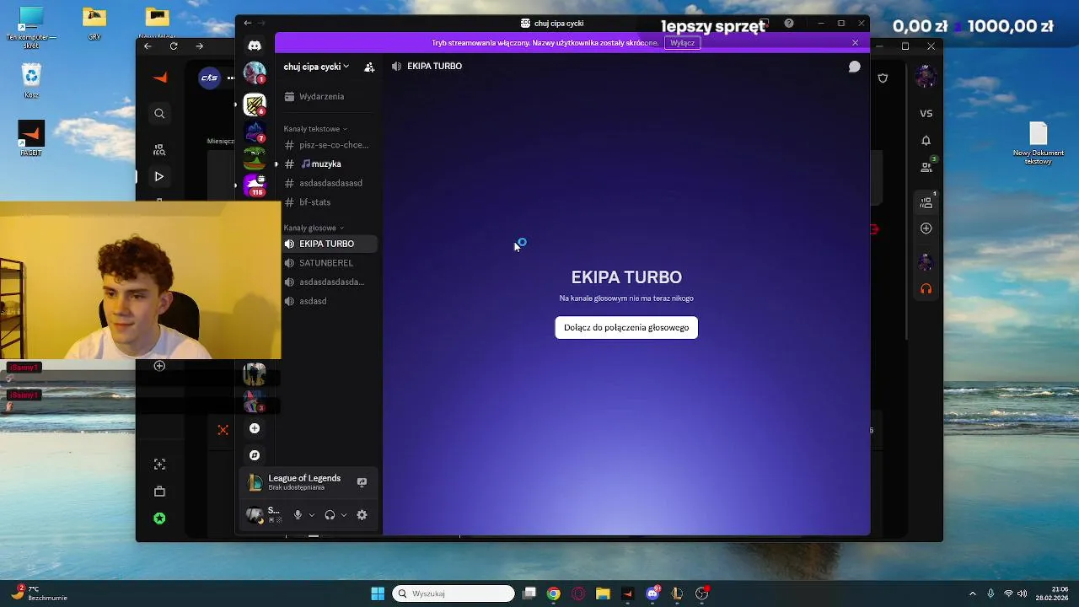This screenshot has width=1079, height=607.
Task: Go back with Discord title bar arrow
Action: pos(247,24)
